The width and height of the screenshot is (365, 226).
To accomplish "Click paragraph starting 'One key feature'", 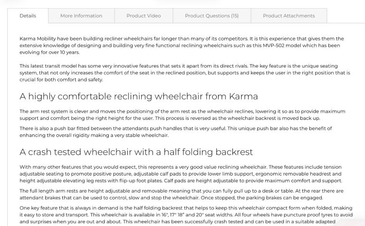I will coord(186,215).
